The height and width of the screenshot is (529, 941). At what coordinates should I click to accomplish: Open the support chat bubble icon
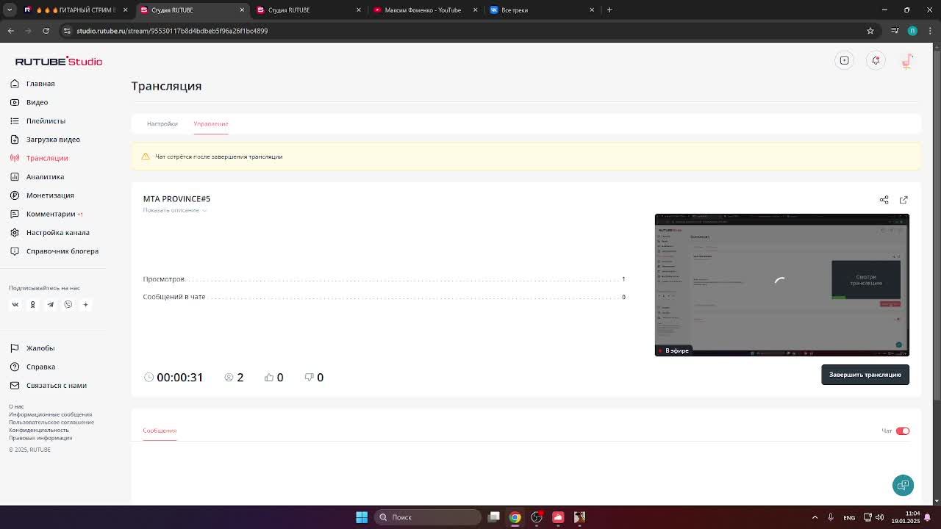tap(903, 485)
